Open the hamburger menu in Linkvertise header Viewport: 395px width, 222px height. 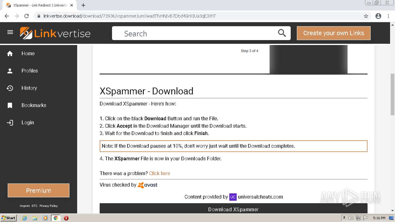[10, 32]
